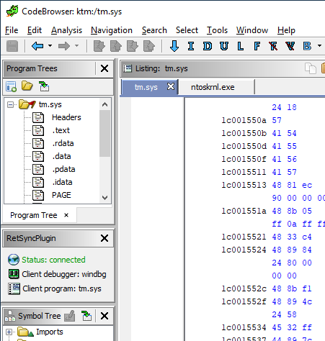Click the Instruction (I) toolbar icon
The height and width of the screenshot is (341, 325).
[x=191, y=46]
